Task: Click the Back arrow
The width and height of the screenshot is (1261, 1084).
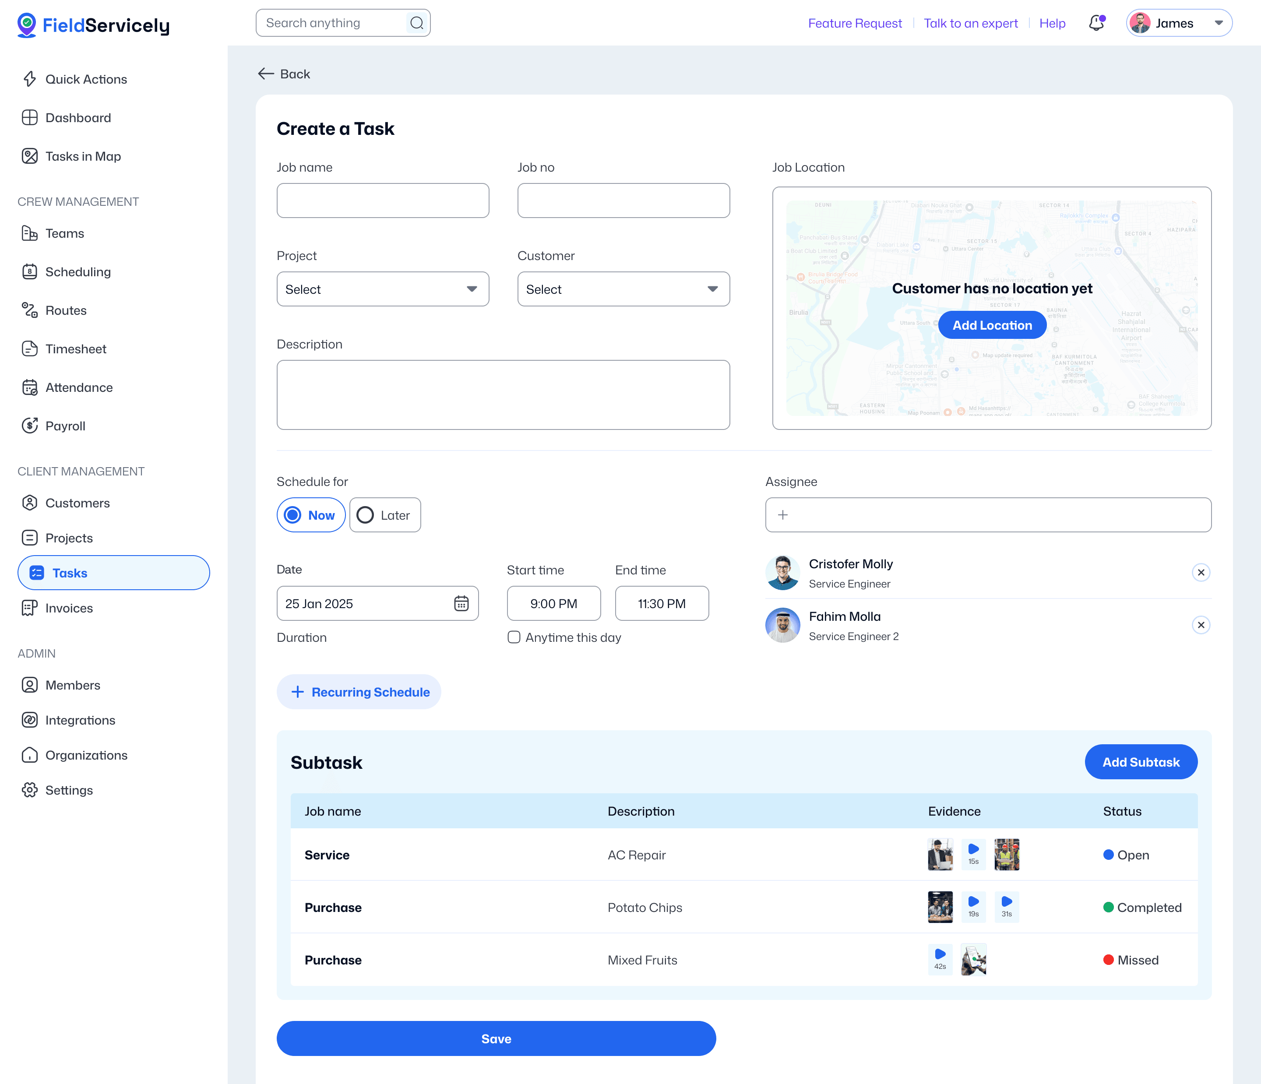Action: (266, 74)
